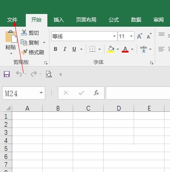Expand the Name Box dropdown
170x172 pixels.
(41, 93)
